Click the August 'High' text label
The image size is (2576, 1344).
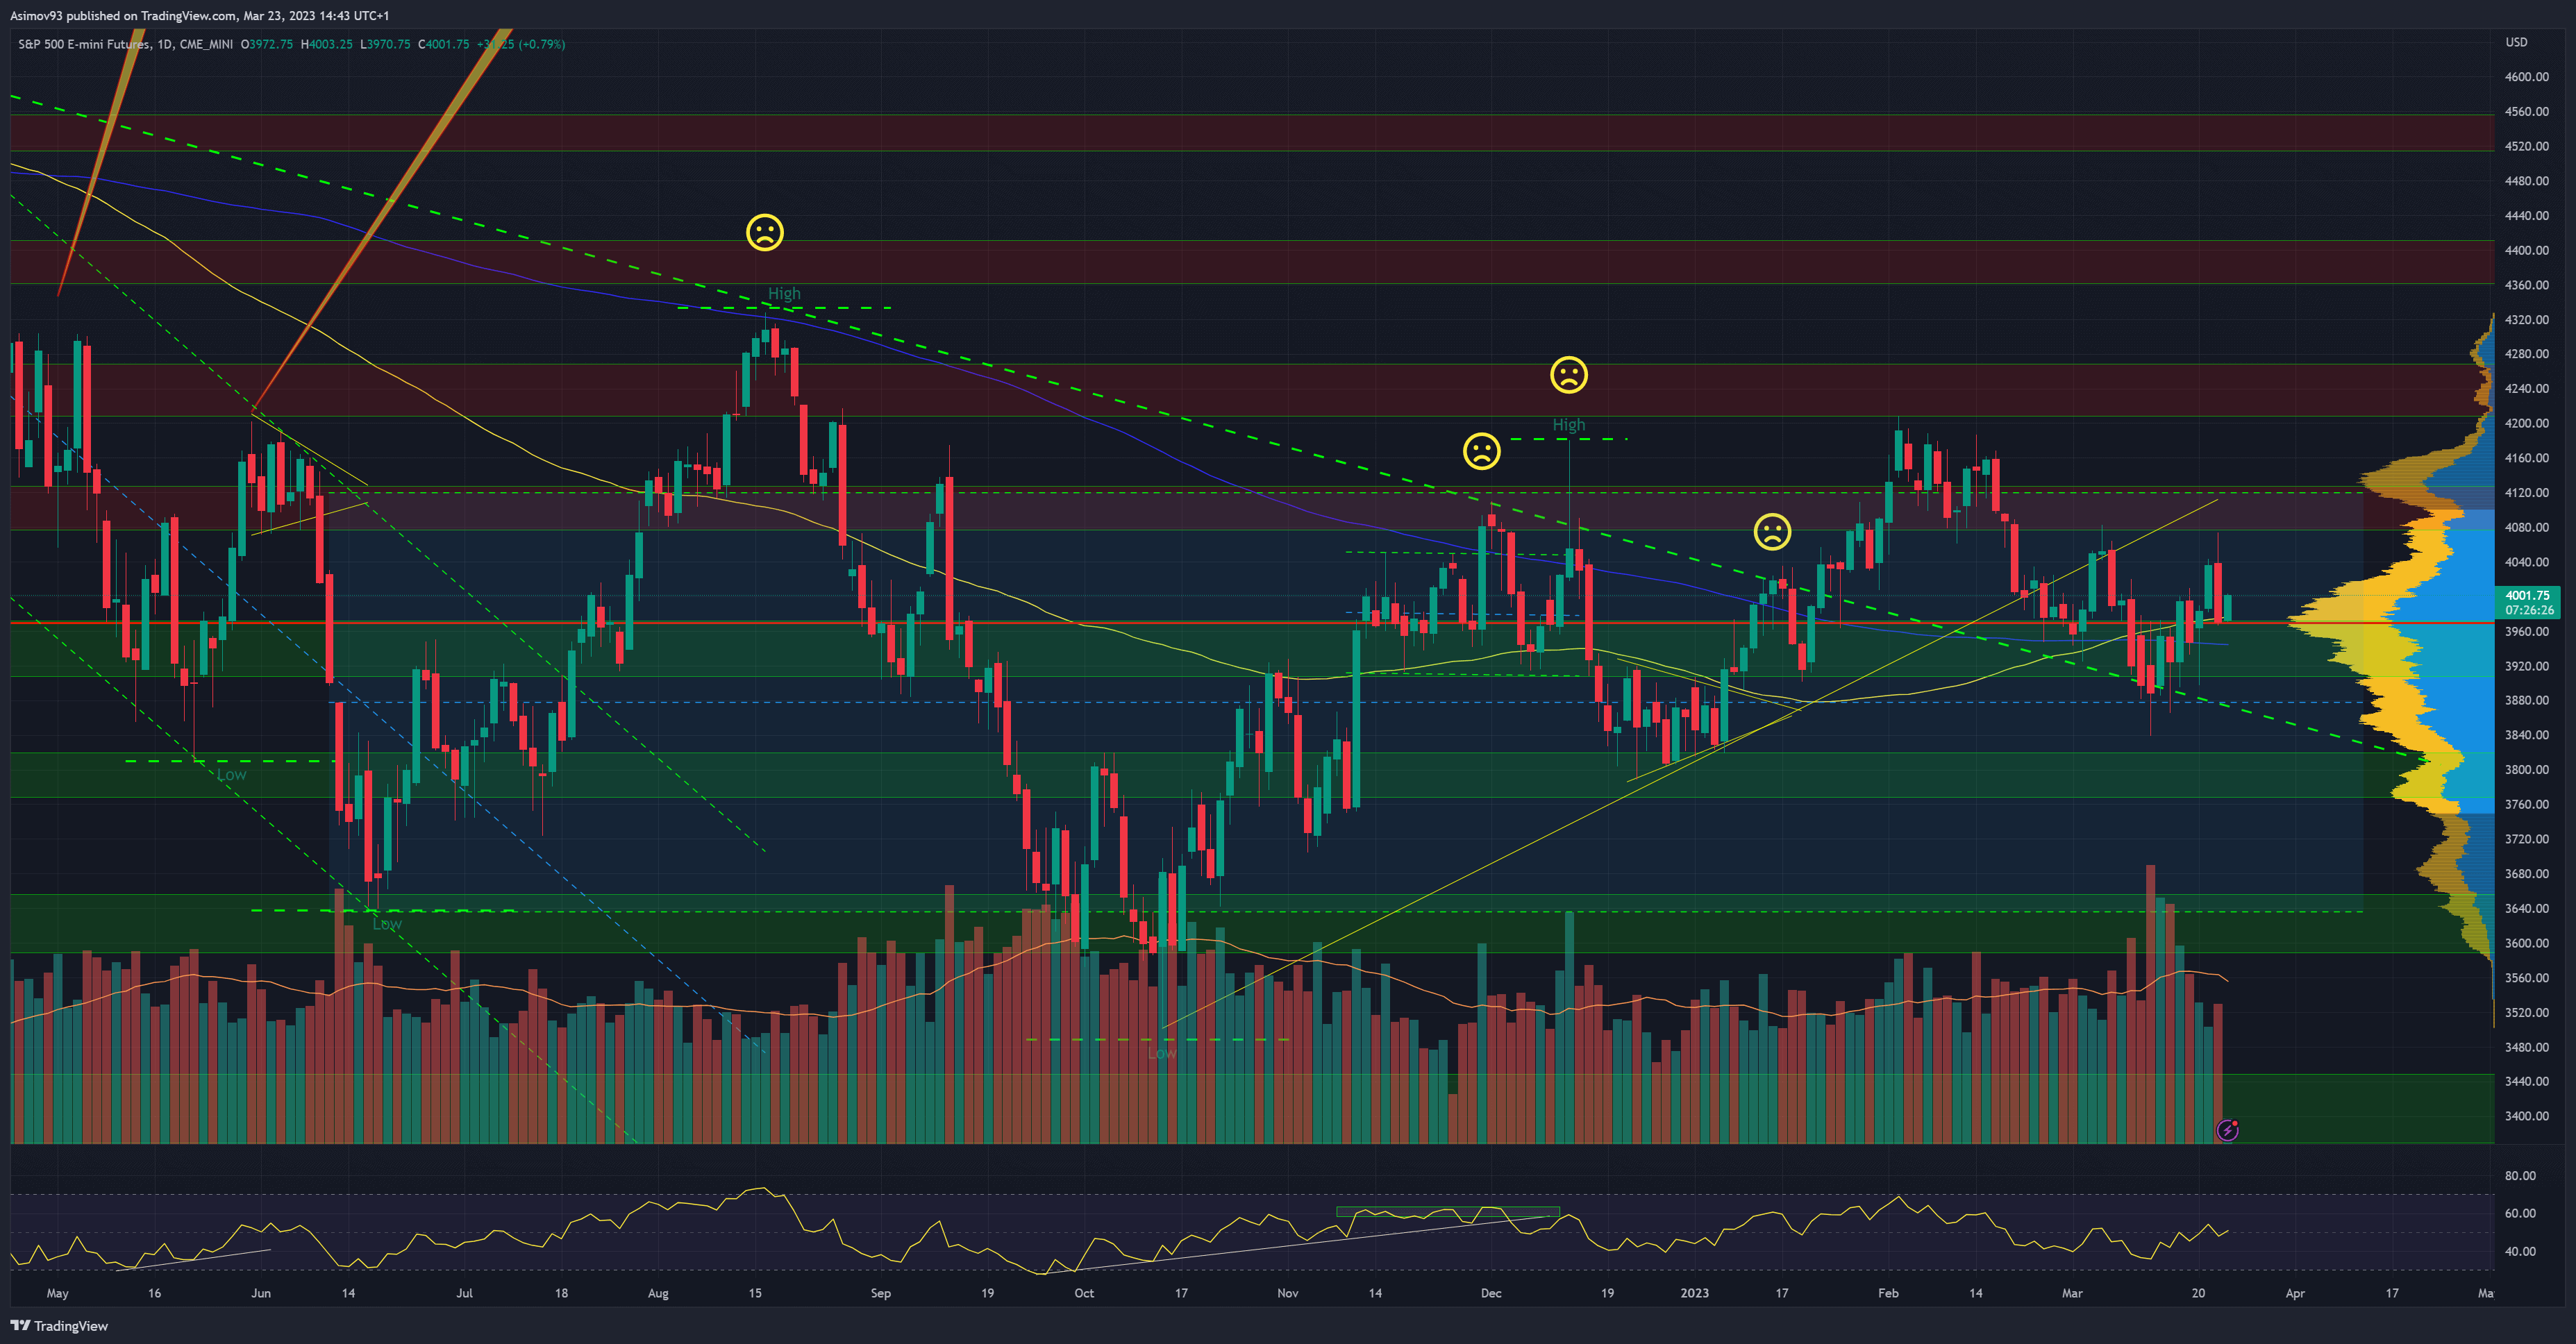pos(784,293)
